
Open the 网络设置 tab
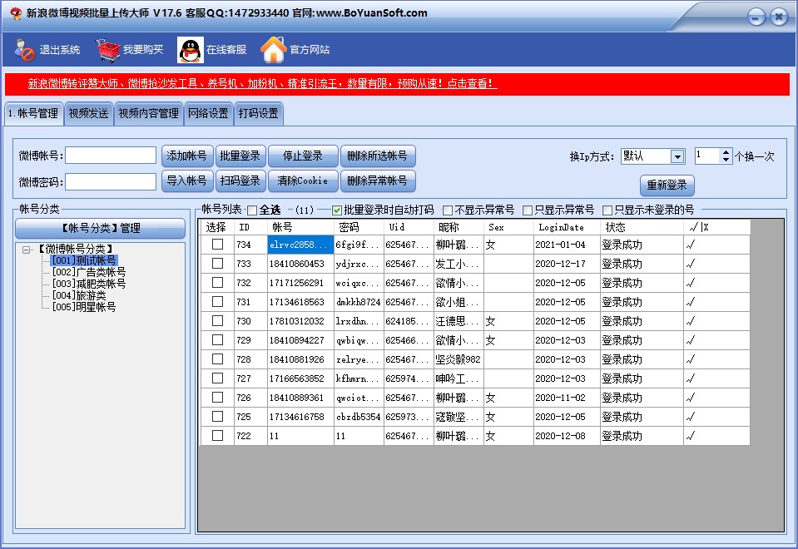tap(208, 113)
